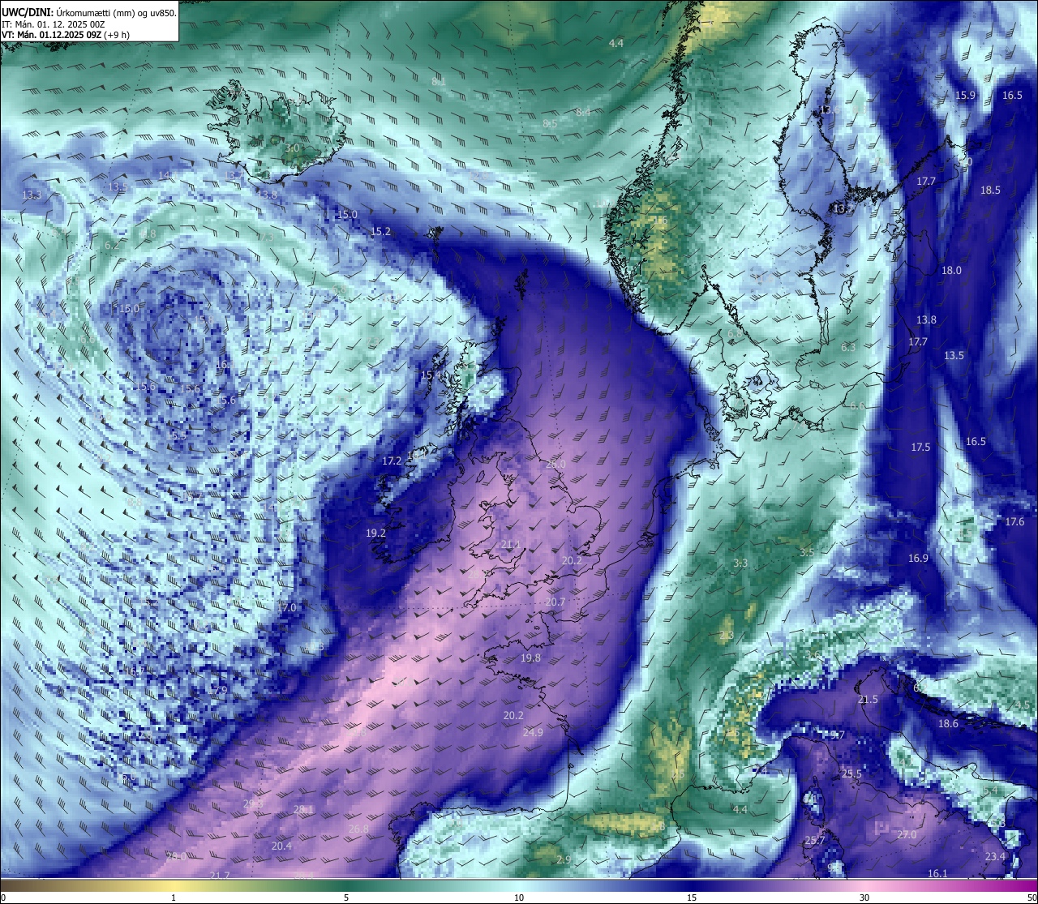
Task: Click the 24.9 value on the map
Action: (x=533, y=733)
